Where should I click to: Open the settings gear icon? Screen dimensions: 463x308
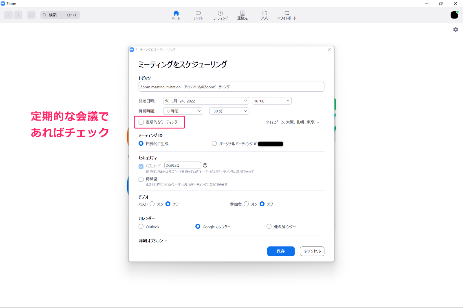coord(455,29)
